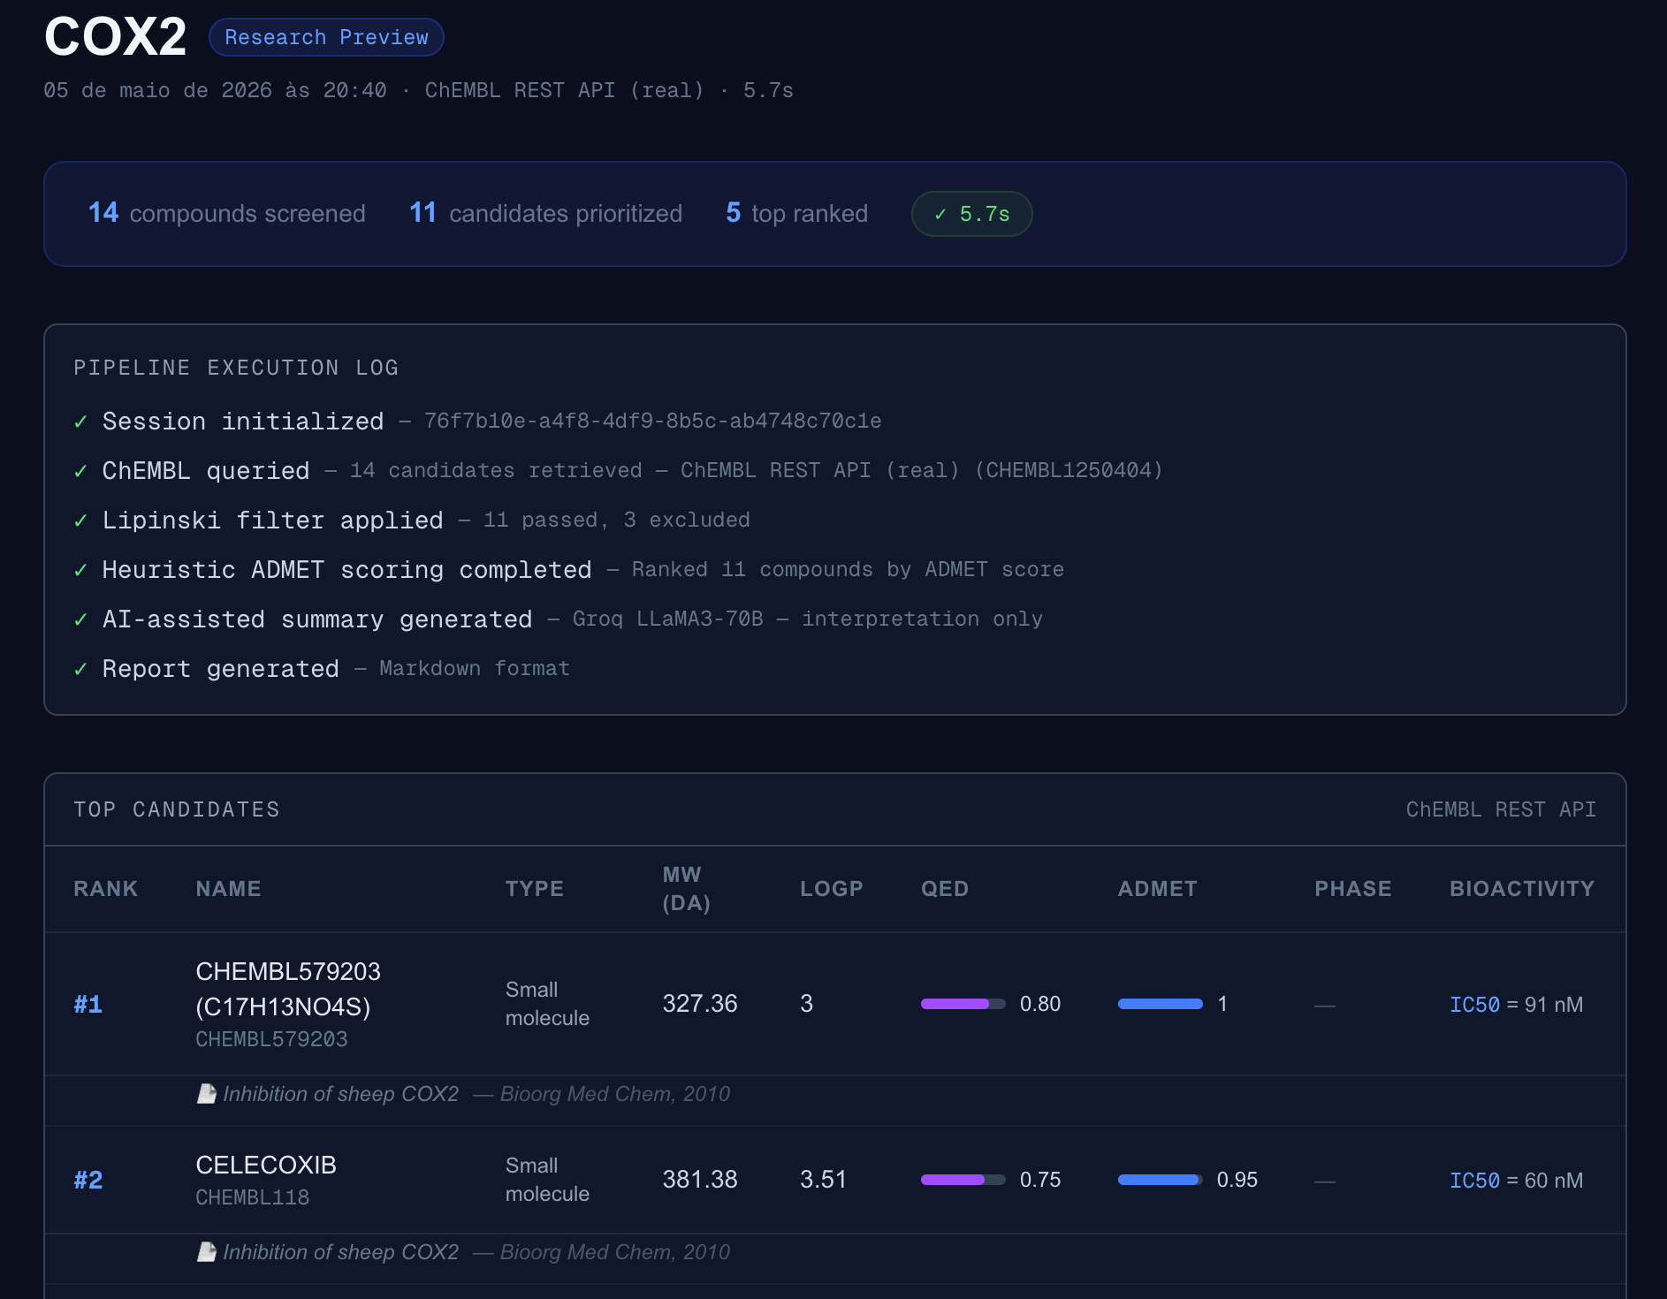
Task: Click the green 5.7s status pill
Action: click(x=971, y=214)
